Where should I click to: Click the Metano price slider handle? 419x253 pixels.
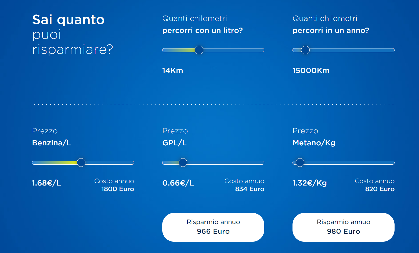pyautogui.click(x=300, y=163)
